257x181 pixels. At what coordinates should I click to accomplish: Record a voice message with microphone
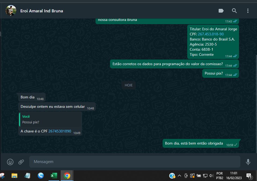point(248,162)
